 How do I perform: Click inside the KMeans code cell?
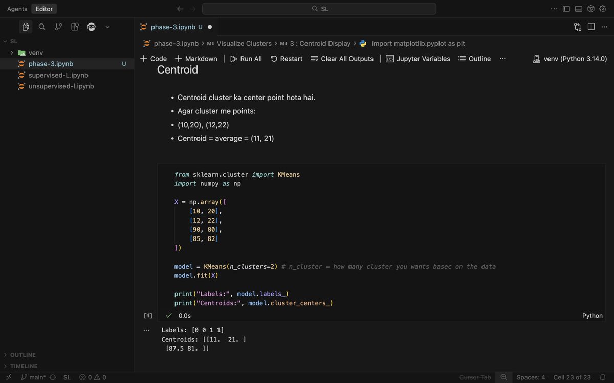(x=381, y=238)
